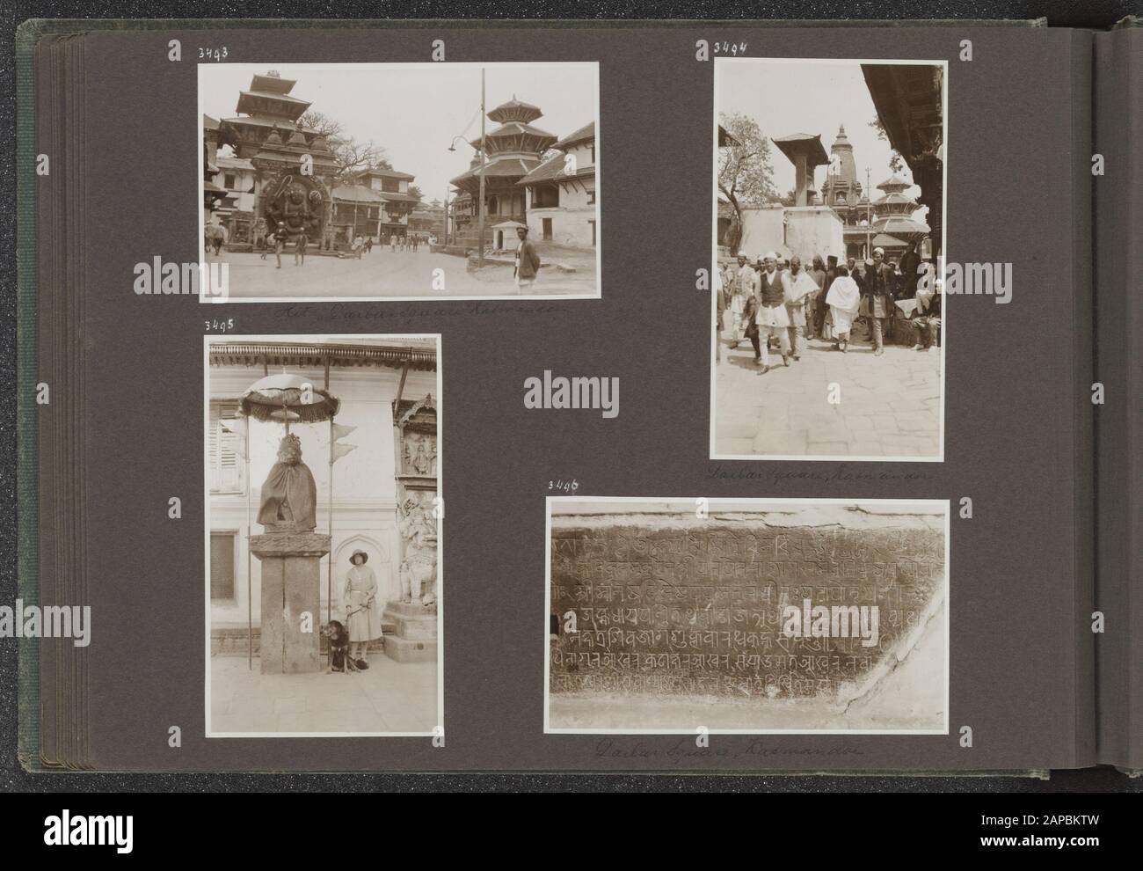1143x871 pixels.
Task: Open the crowd street photo numbered 3494
Action: coord(828,260)
